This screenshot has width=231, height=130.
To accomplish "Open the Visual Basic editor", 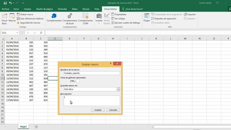I will tap(4, 19).
